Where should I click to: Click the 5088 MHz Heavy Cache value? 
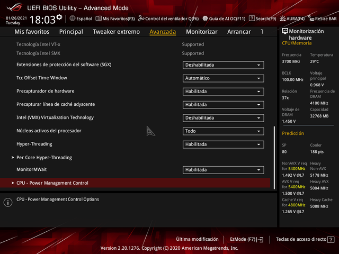319,206
